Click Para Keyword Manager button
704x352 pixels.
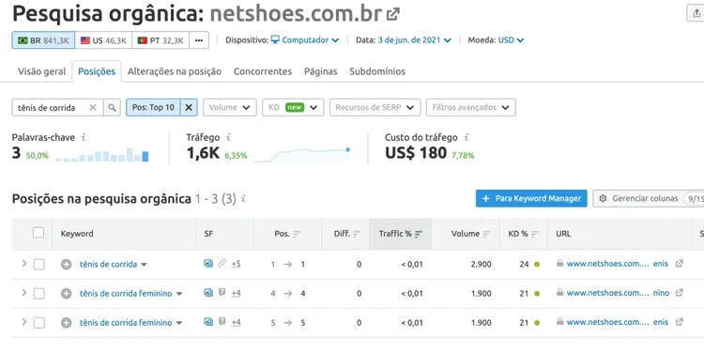coord(531,198)
